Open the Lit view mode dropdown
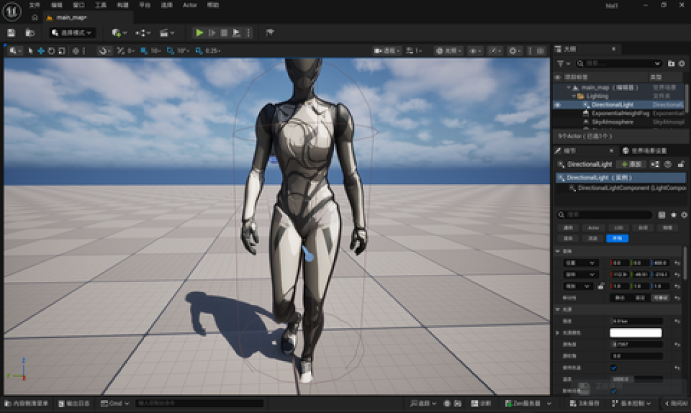 pyautogui.click(x=448, y=51)
